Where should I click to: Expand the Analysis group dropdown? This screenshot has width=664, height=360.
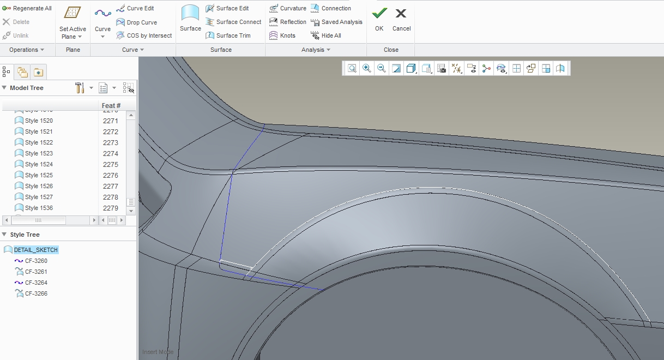[316, 50]
